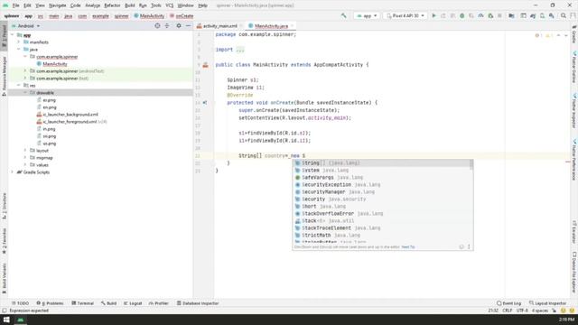Open the Database Inspector tool window
This screenshot has height=325, width=578.
pos(198,303)
